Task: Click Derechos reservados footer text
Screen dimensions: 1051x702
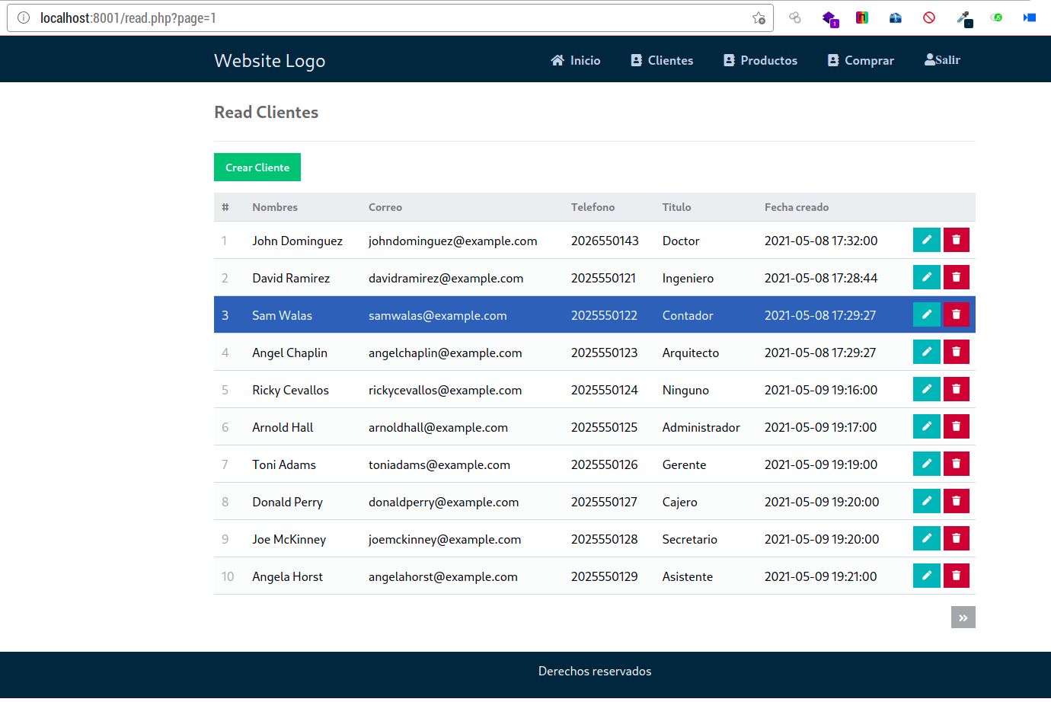Action: (x=595, y=671)
